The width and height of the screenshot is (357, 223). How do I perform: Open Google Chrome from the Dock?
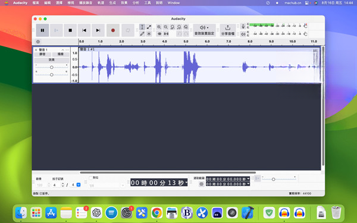pyautogui.click(x=156, y=213)
